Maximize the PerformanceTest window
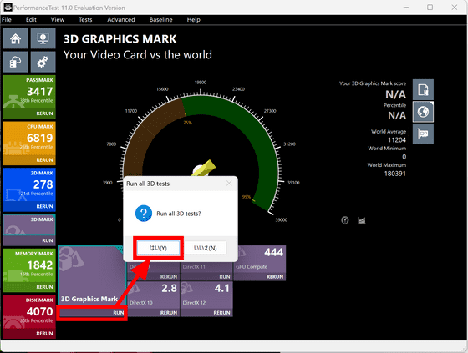Viewport: 468px width, 353px height. pyautogui.click(x=430, y=8)
